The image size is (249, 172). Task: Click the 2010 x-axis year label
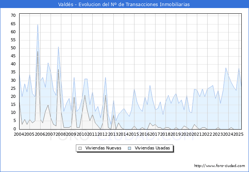click(82, 134)
